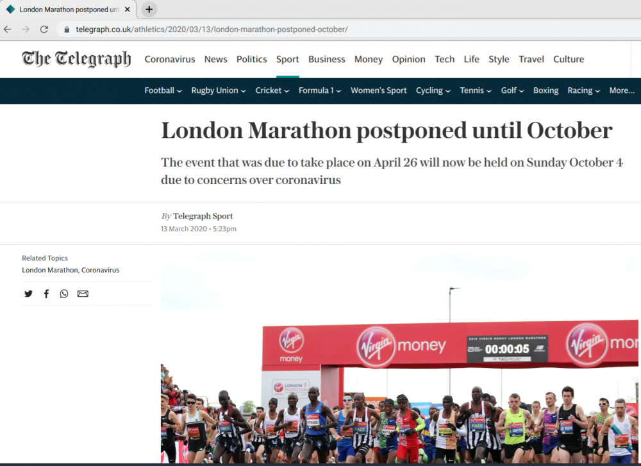Expand the Golf submenu
Screen dimensions: 641x466
point(513,90)
